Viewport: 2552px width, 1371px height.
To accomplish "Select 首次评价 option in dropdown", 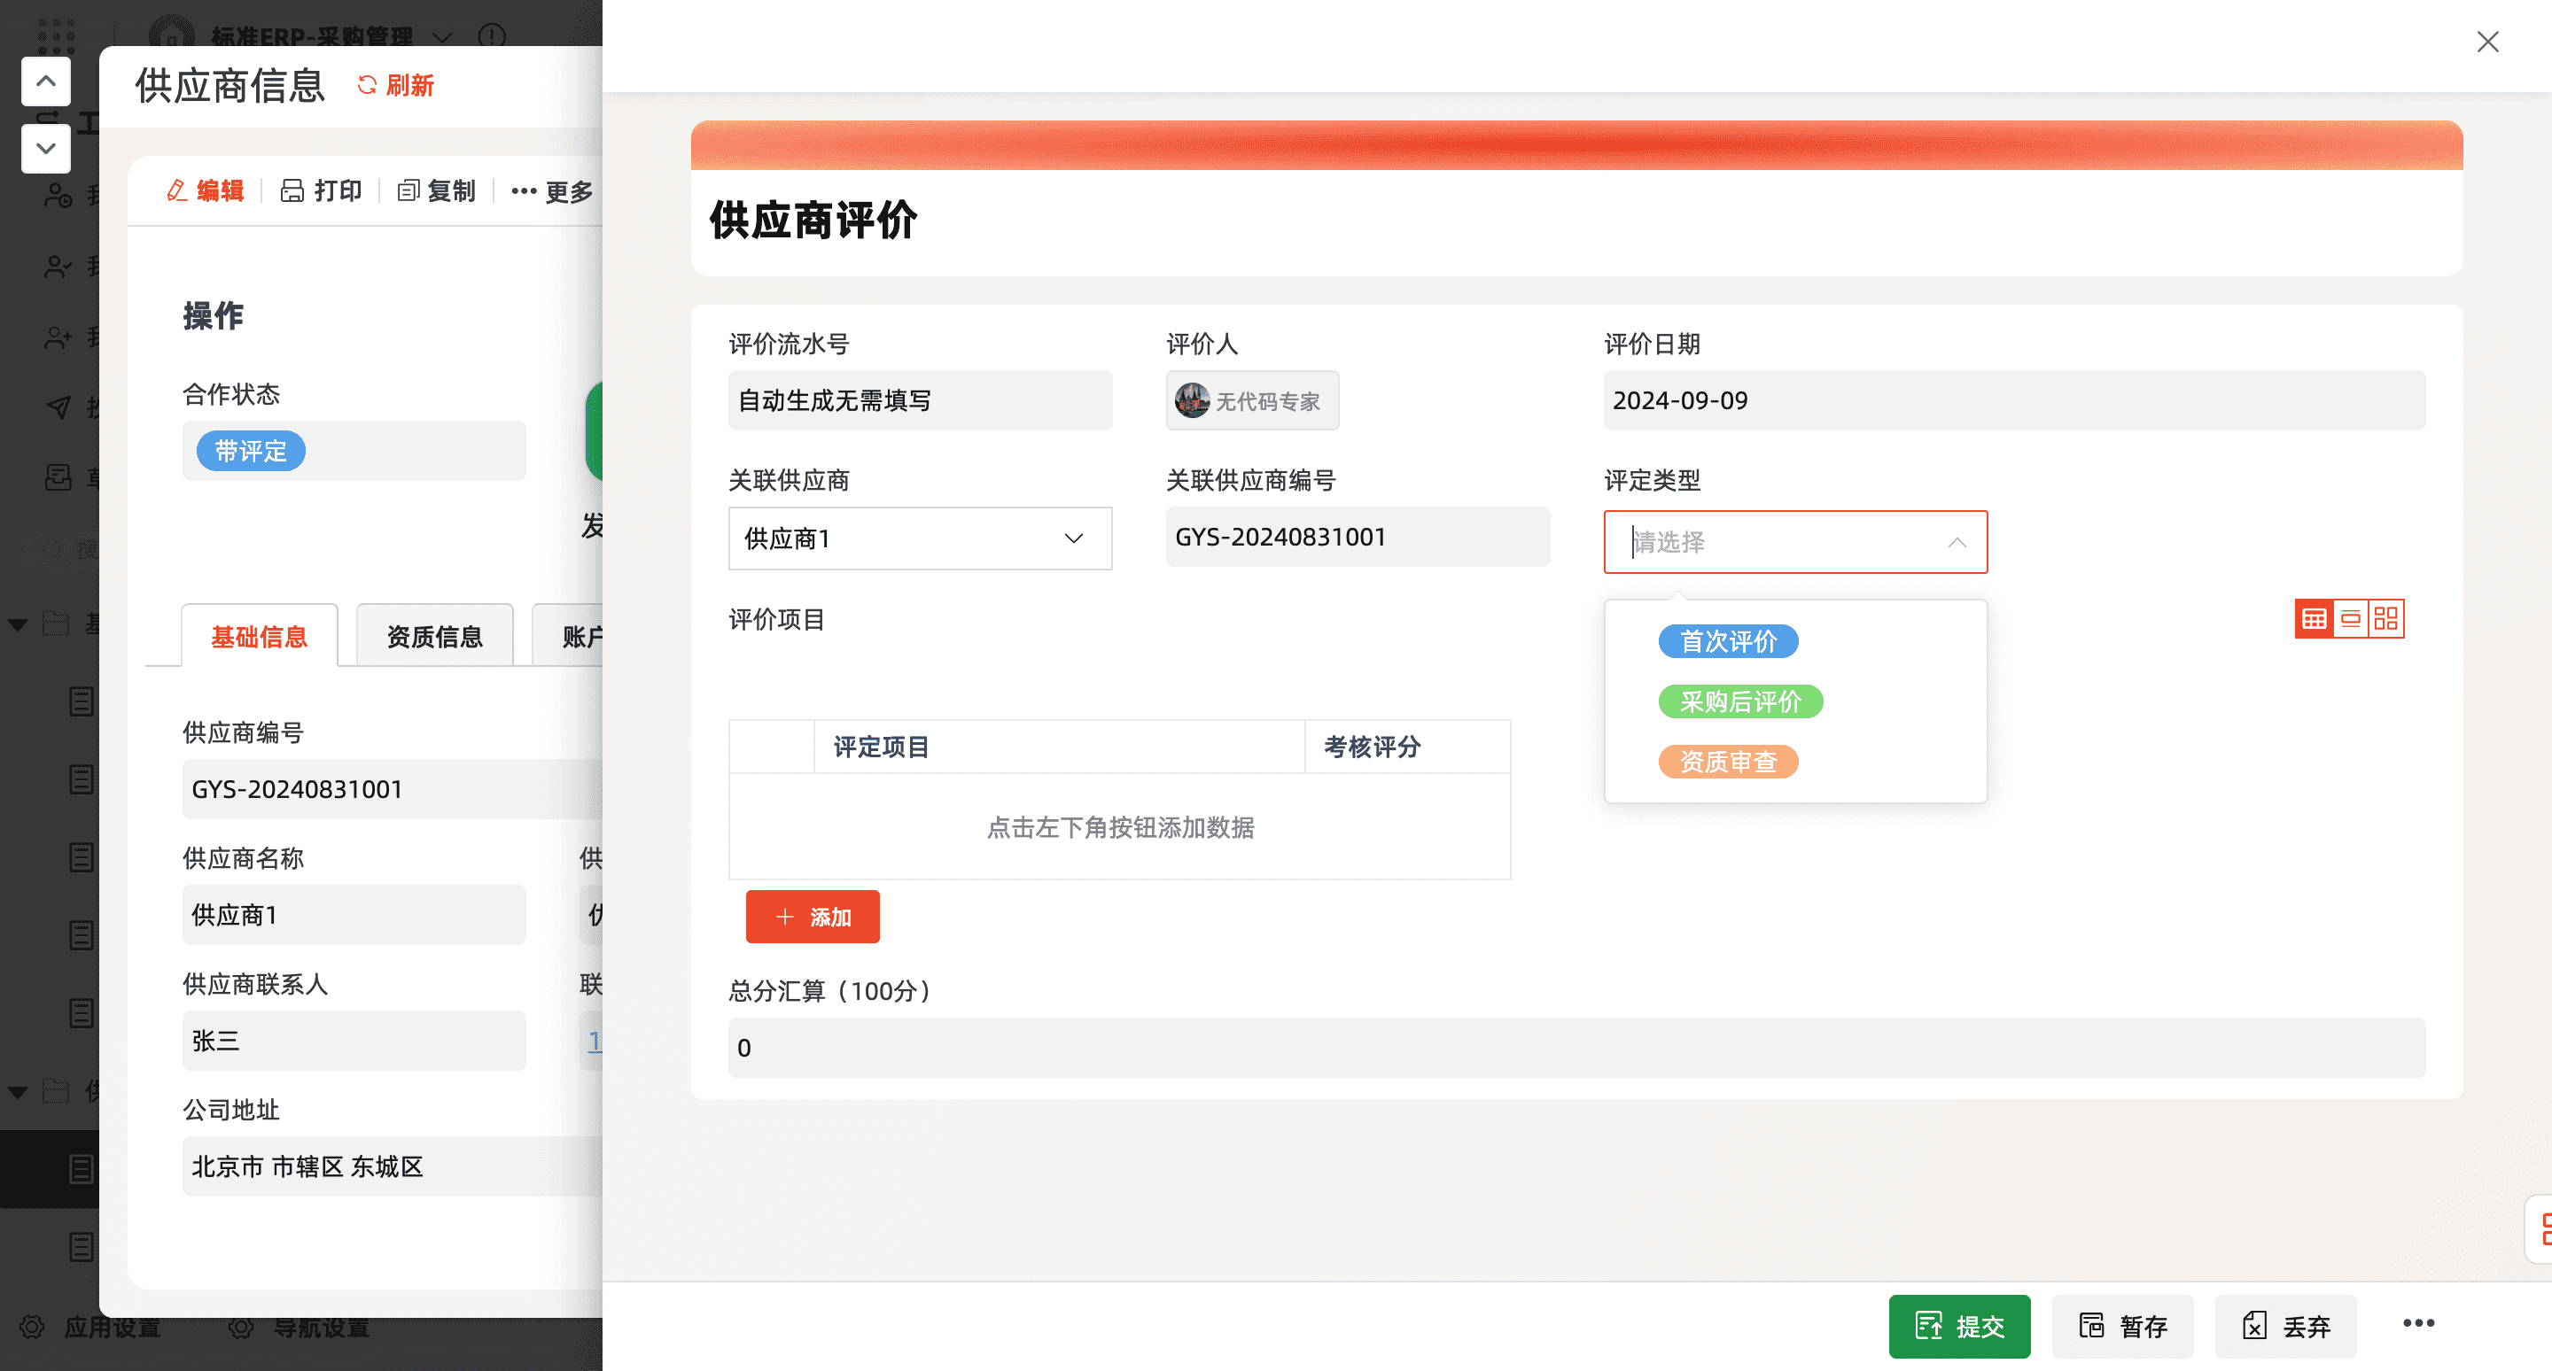I will point(1728,641).
